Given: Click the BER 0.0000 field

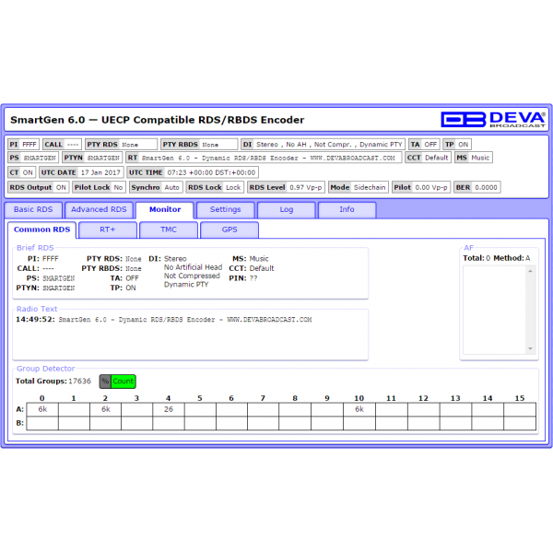Looking at the screenshot, I should 477,187.
